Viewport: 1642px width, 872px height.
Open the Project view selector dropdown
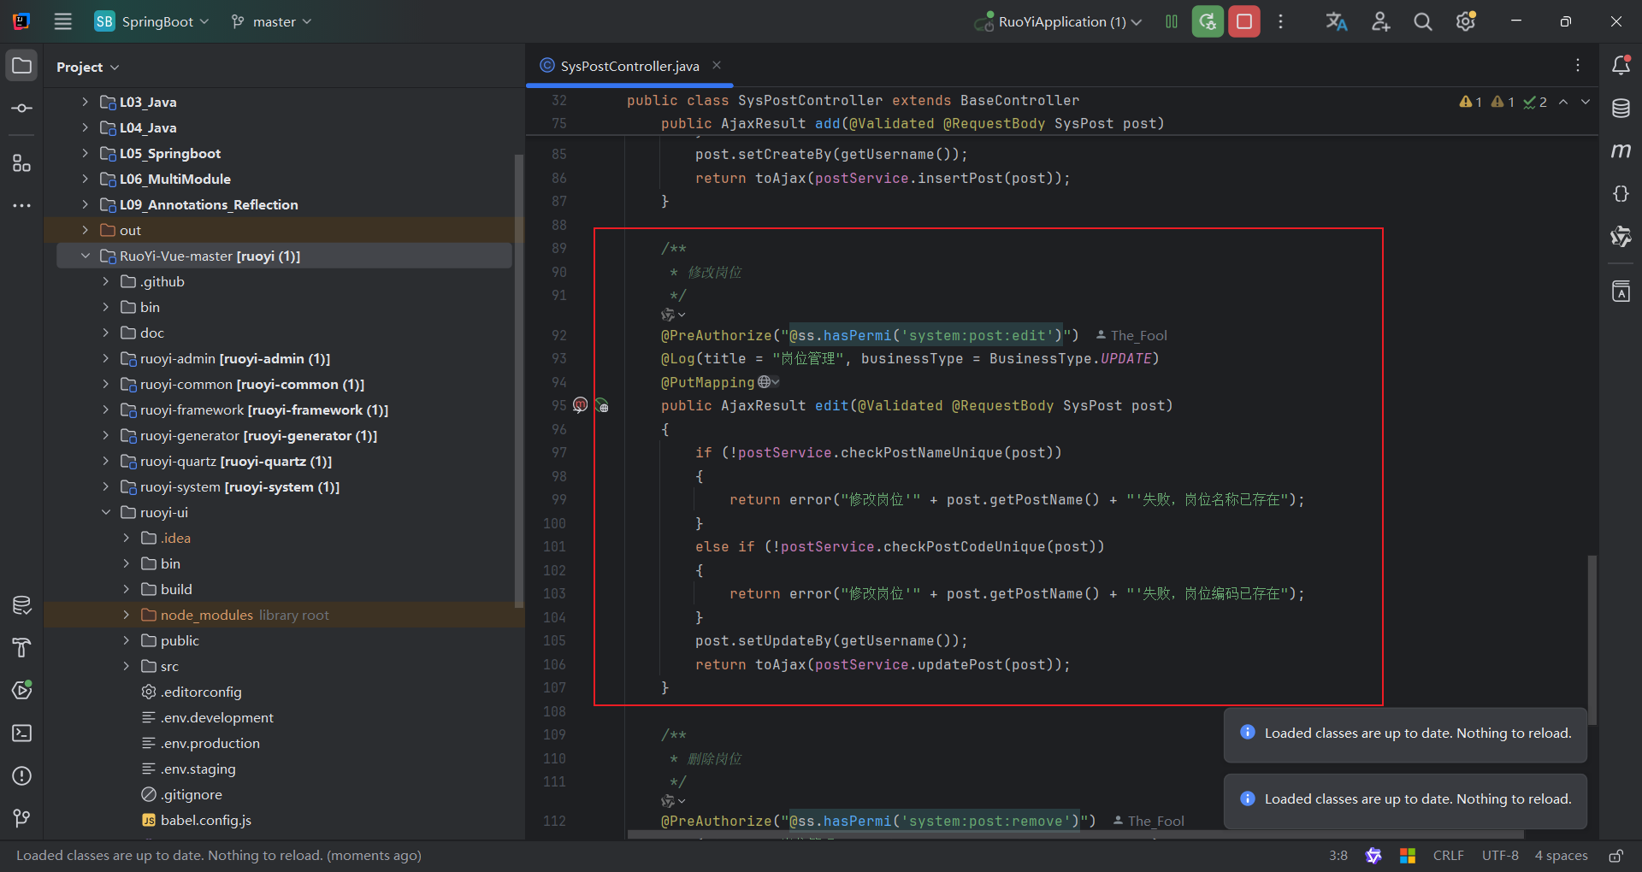point(87,67)
